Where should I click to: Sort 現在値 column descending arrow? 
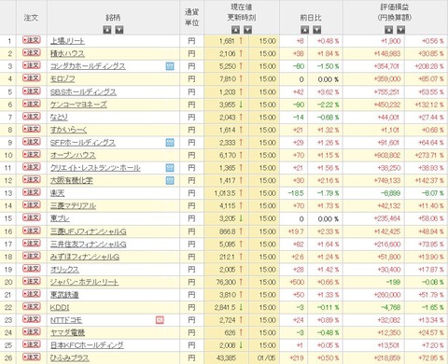click(247, 30)
